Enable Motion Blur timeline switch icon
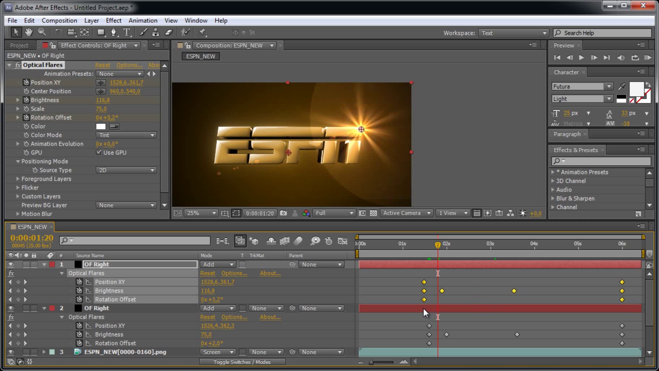Image resolution: width=659 pixels, height=371 pixels. [x=298, y=241]
